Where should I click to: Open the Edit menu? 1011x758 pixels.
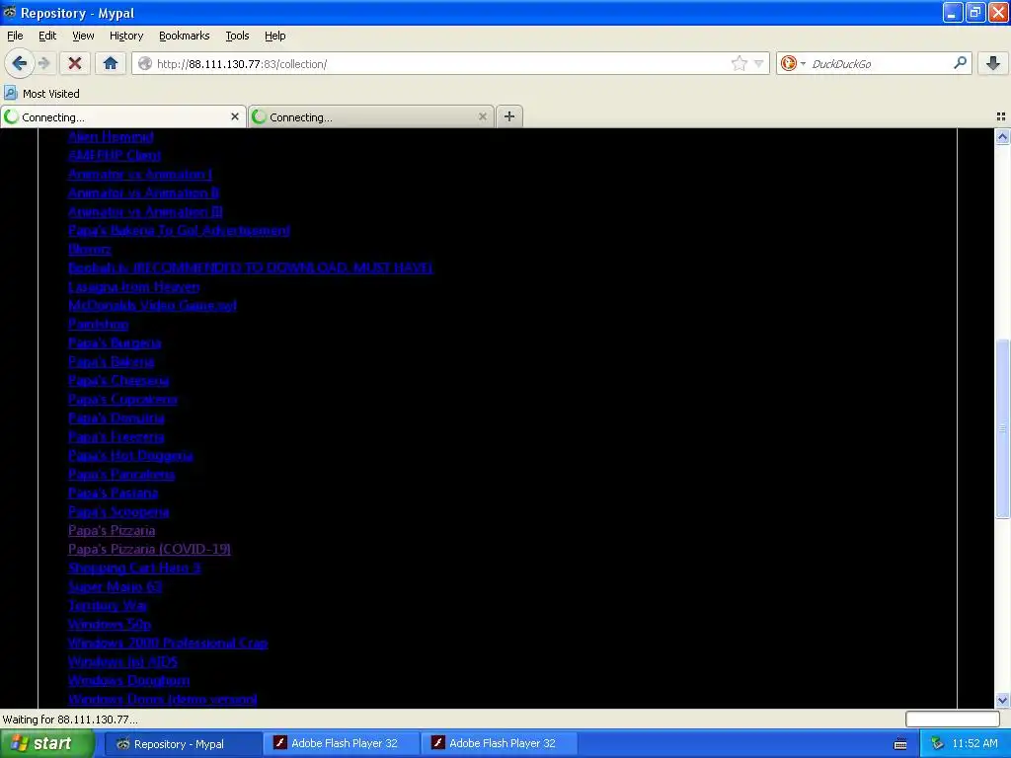point(47,36)
